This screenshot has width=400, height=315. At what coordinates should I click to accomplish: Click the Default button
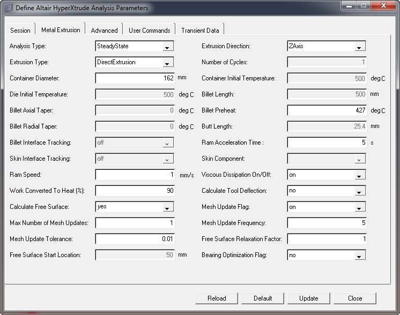pos(263,298)
